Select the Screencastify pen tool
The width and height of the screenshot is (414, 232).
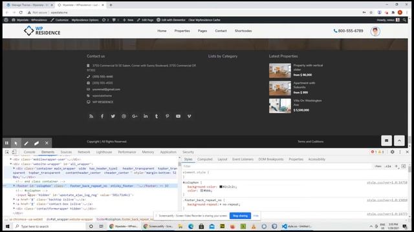[26, 143]
